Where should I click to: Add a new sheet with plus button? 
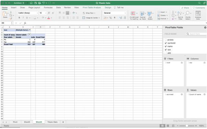click(x=63, y=122)
